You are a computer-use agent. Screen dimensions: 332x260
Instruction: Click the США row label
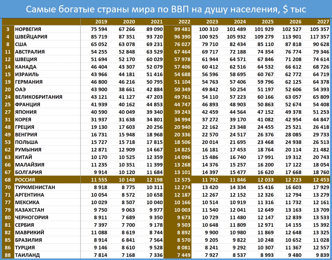click(x=21, y=44)
